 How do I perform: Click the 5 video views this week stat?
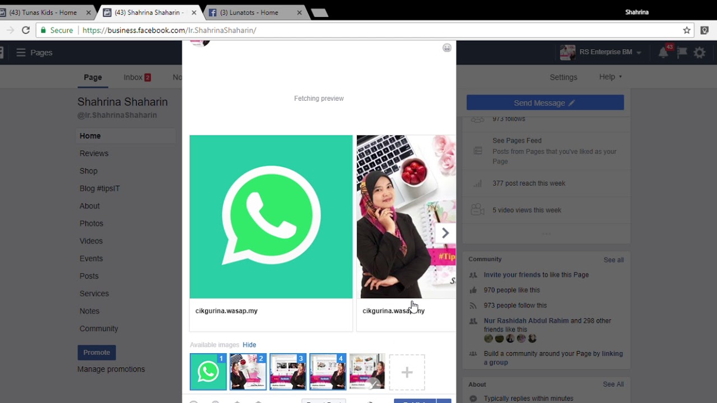(527, 210)
